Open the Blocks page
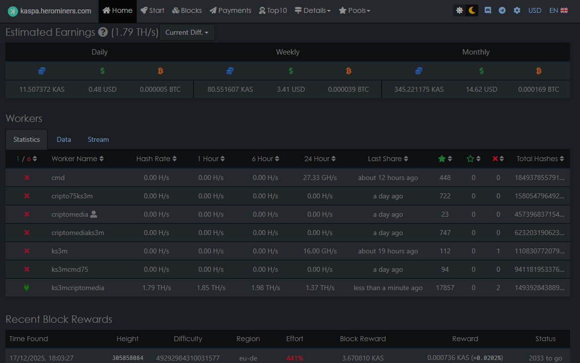The height and width of the screenshot is (363, 580). [x=187, y=11]
